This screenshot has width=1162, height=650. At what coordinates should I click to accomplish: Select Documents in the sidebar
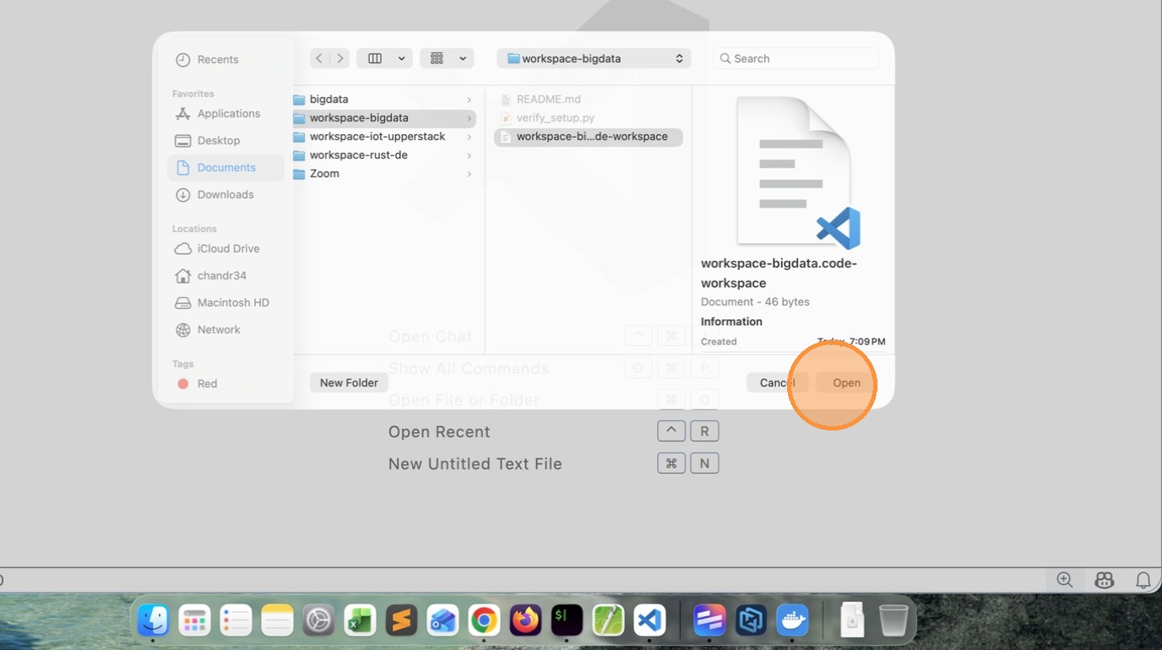(x=226, y=167)
